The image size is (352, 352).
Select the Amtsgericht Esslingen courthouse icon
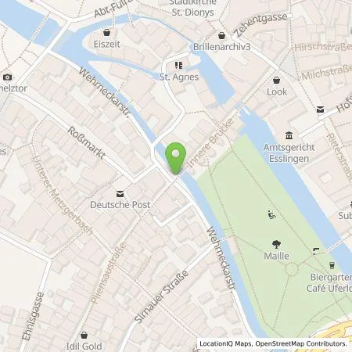[x=289, y=135]
